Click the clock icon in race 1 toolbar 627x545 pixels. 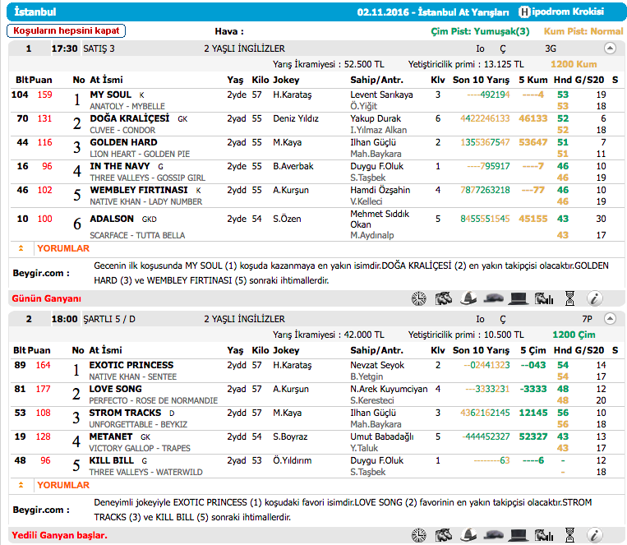[419, 298]
